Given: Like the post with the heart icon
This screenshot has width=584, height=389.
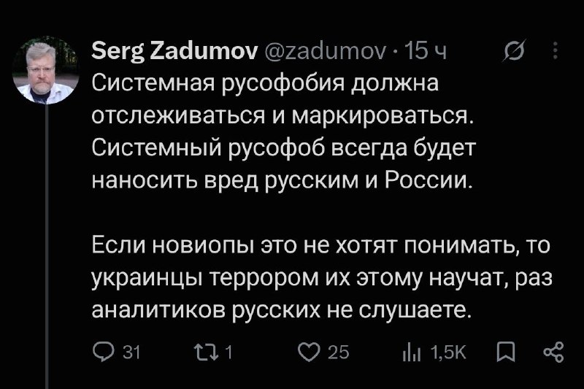Looking at the screenshot, I should click(x=309, y=352).
